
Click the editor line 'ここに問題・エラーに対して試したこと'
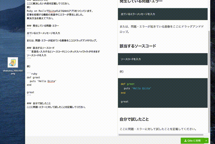pos(56,107)
